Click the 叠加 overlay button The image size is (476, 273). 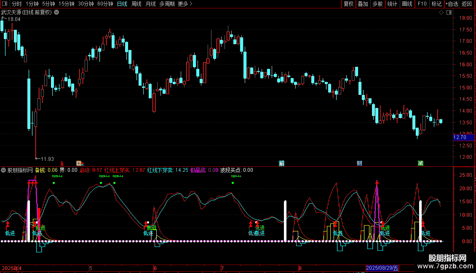pyautogui.click(x=363, y=4)
